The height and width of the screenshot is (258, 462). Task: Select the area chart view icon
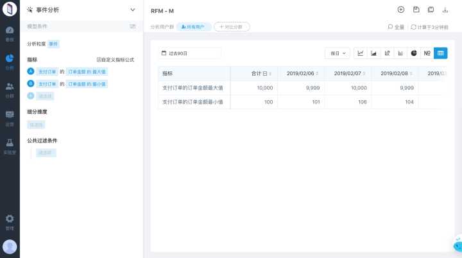click(x=373, y=53)
